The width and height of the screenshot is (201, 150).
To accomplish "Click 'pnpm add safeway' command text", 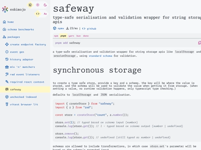I will 68,43.
